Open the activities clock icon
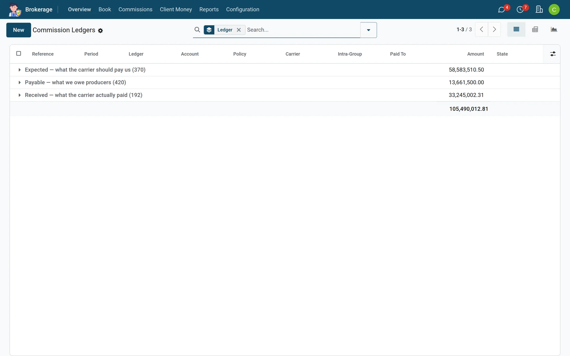This screenshot has width=570, height=356. tap(520, 9)
